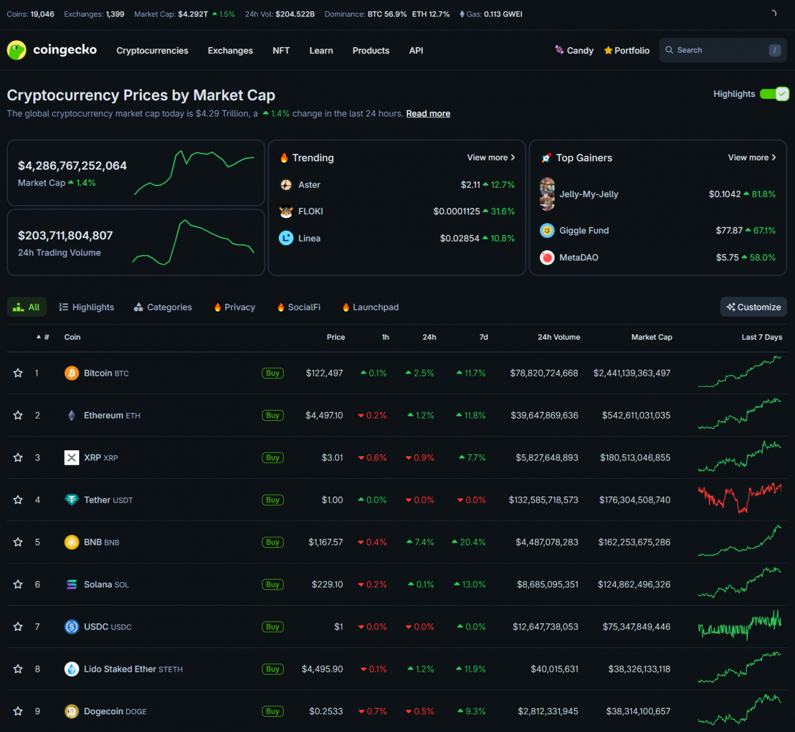The height and width of the screenshot is (732, 795).
Task: Open the Candy rewards icon
Action: pyautogui.click(x=559, y=50)
